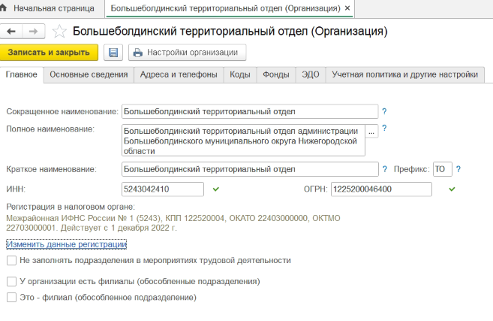Click the green checkmark next to ИНН

click(x=216, y=189)
